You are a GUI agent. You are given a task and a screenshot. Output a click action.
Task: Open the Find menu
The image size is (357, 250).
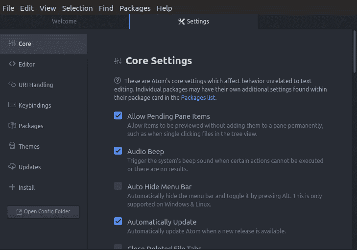pyautogui.click(x=106, y=8)
